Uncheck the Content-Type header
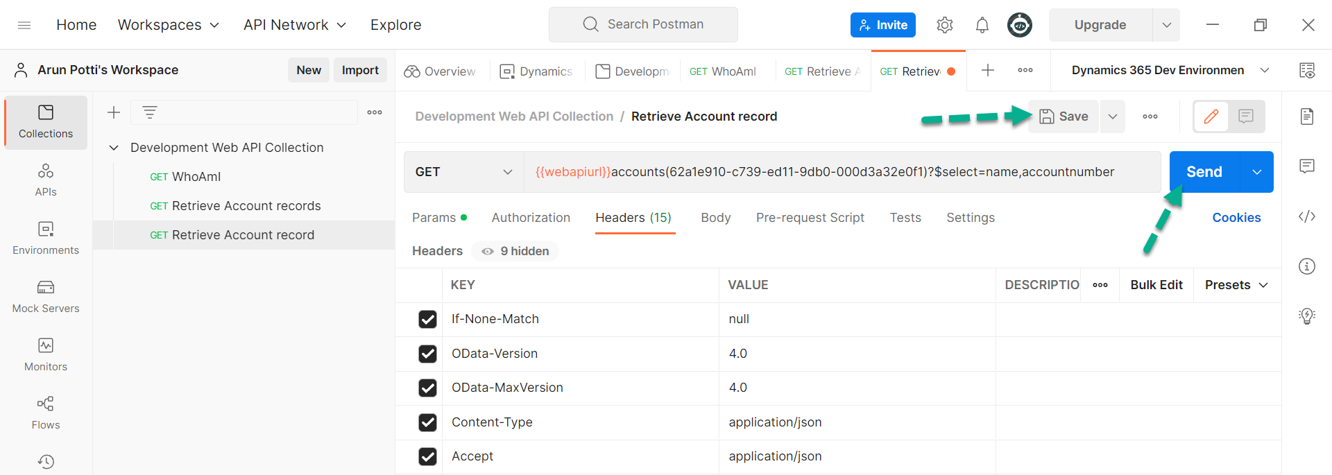Screen dimensions: 1332x475 [x=427, y=422]
